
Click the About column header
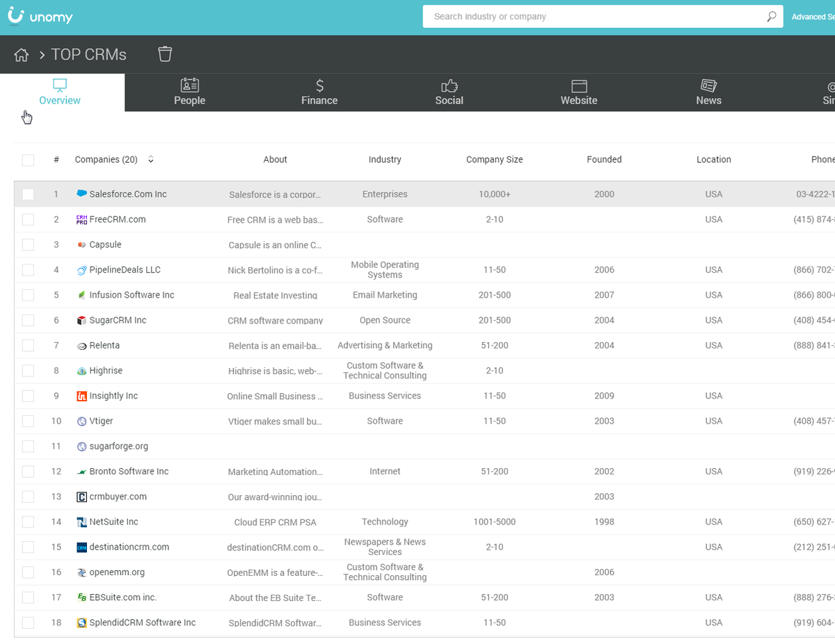point(276,159)
